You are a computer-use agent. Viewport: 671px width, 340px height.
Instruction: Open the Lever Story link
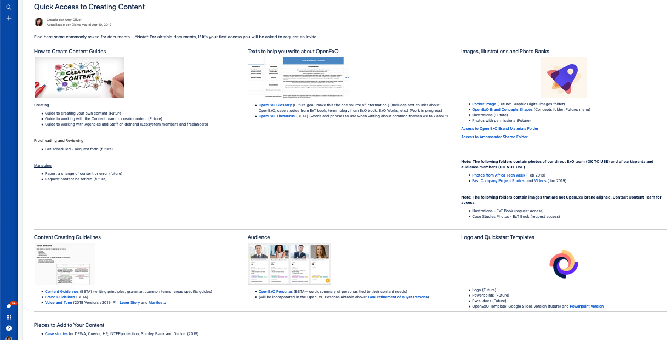pyautogui.click(x=129, y=302)
